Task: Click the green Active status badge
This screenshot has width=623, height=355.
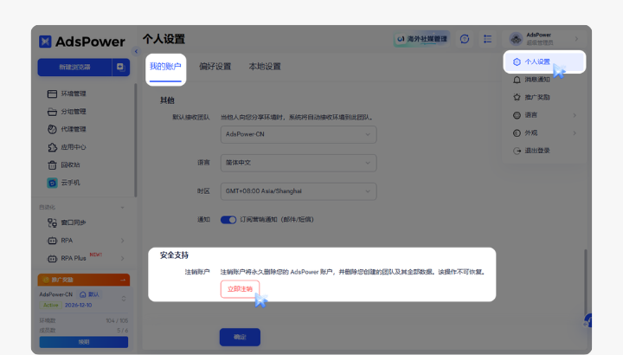Action: (x=50, y=306)
